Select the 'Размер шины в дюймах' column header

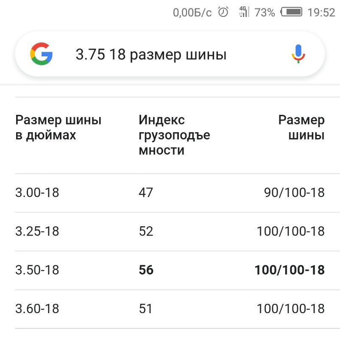59,128
